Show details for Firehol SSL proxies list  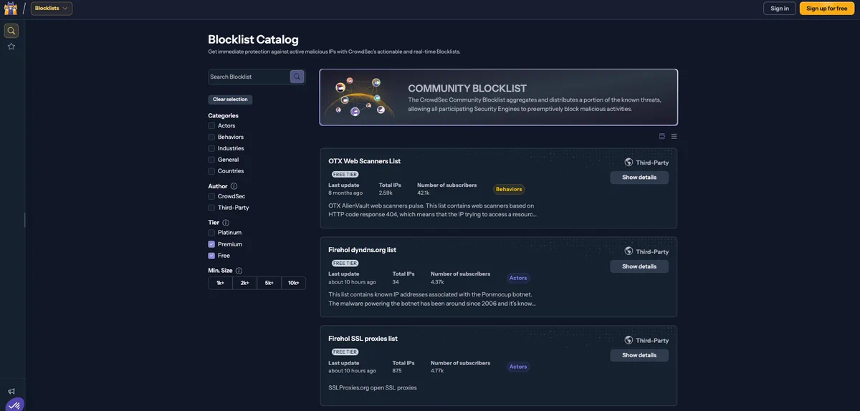point(639,355)
